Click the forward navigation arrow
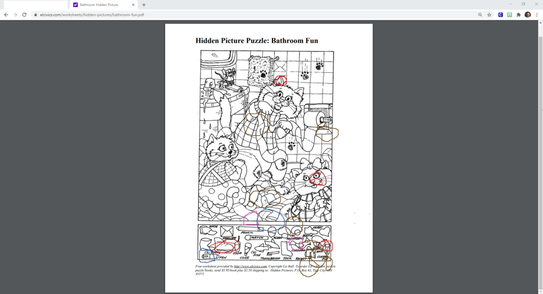The height and width of the screenshot is (294, 543). 15,15
